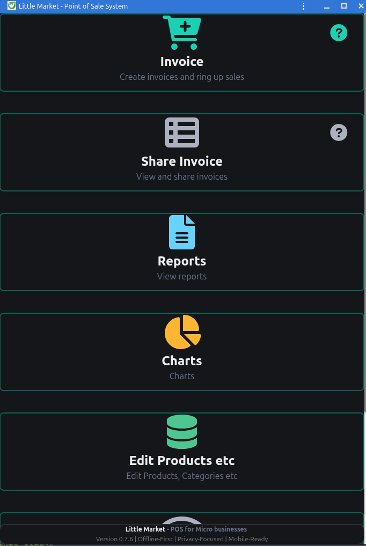Click the 'Version 0.7.6' footer text
366x546 pixels.
pos(114,538)
